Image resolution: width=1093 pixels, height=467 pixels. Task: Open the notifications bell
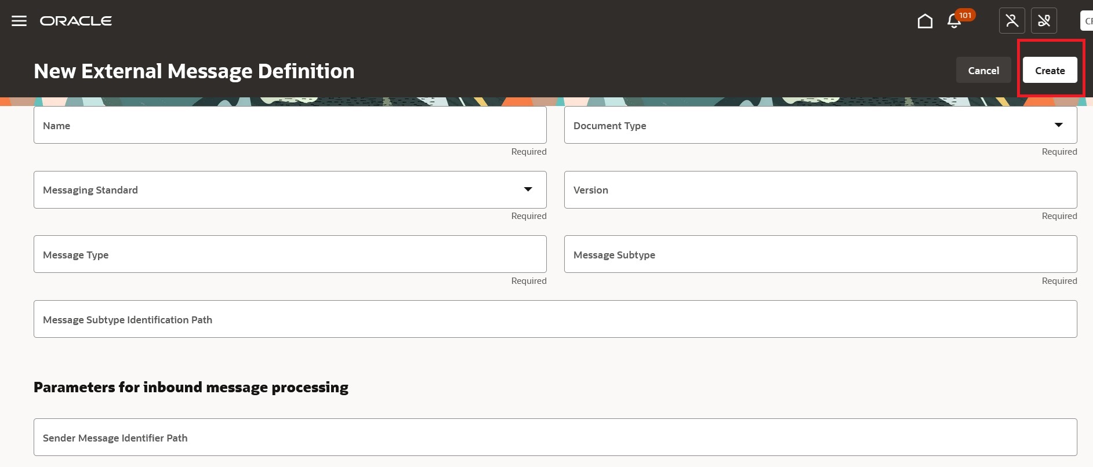point(954,22)
